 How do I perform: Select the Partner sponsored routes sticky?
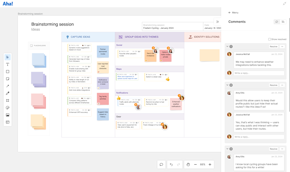click(x=103, y=52)
